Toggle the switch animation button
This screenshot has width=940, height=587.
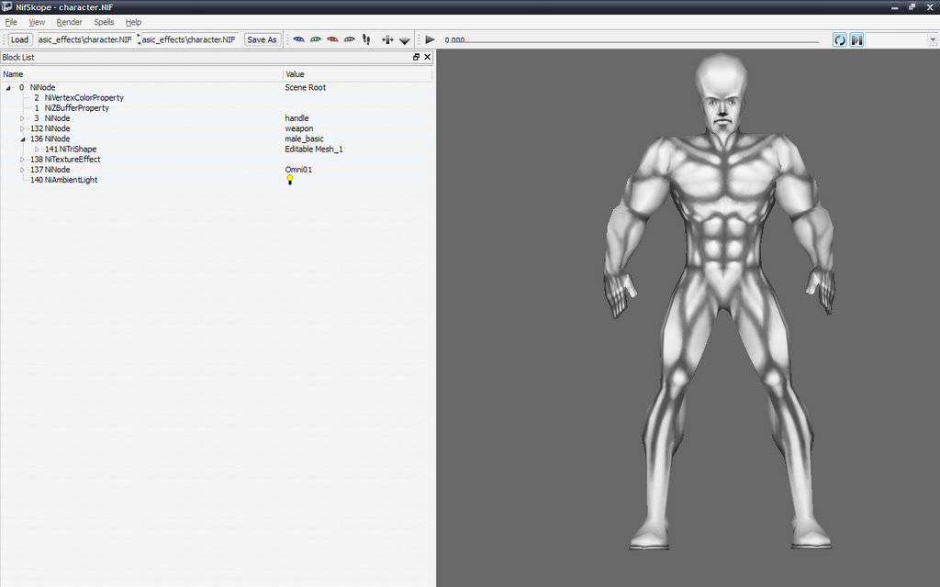point(856,39)
